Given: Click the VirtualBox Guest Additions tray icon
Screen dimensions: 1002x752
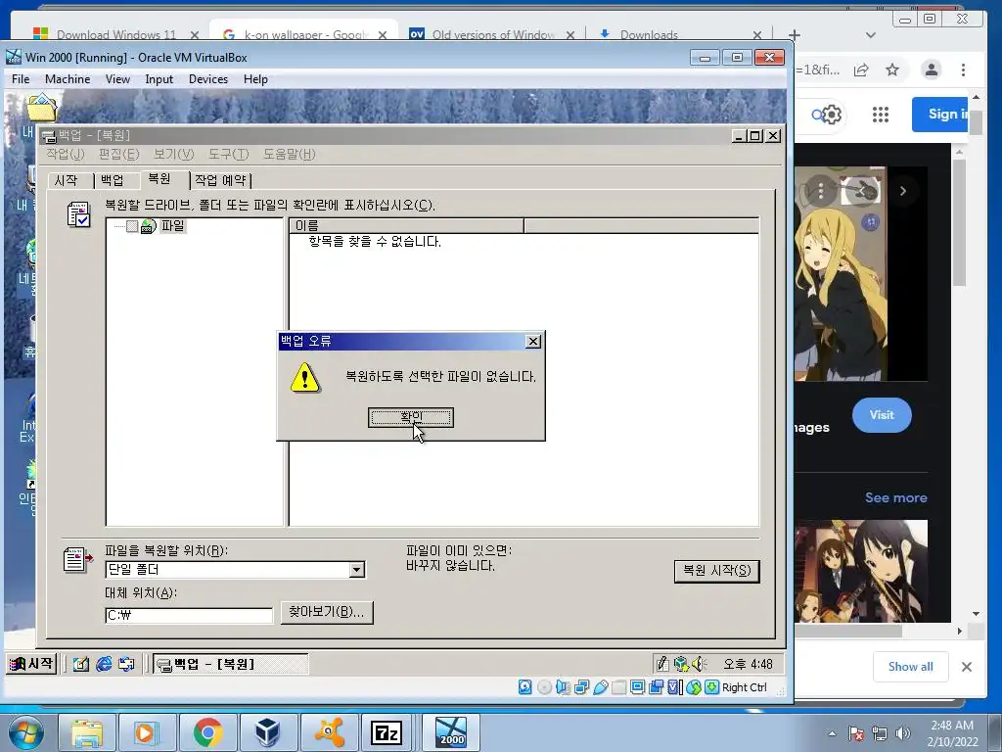Looking at the screenshot, I should click(x=681, y=664).
